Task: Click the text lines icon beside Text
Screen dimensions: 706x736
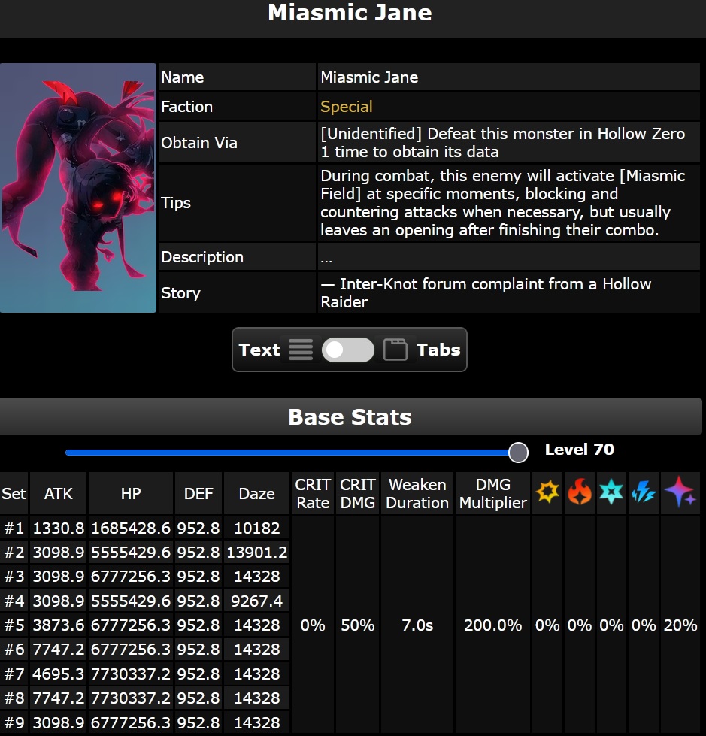Action: click(301, 350)
